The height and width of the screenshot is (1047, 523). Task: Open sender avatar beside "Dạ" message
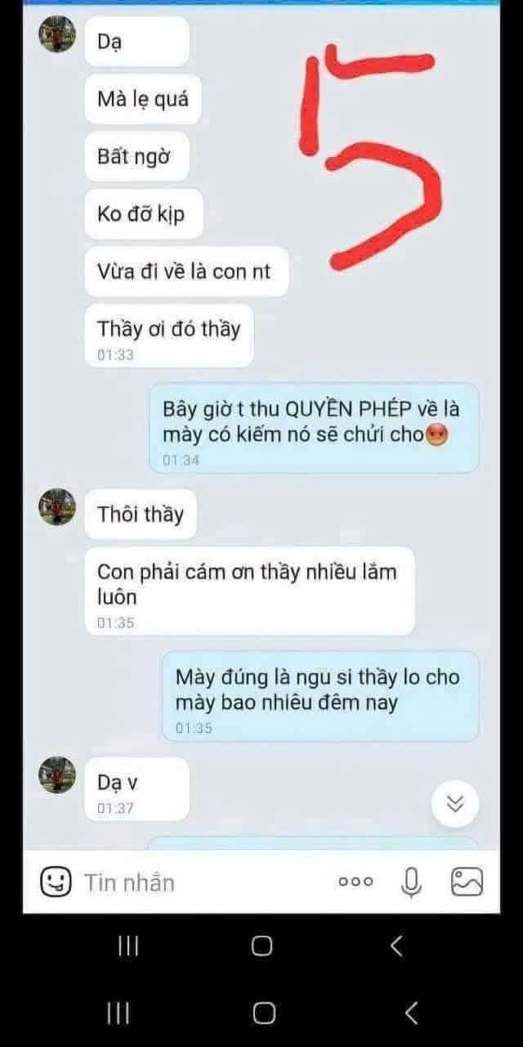point(57,34)
